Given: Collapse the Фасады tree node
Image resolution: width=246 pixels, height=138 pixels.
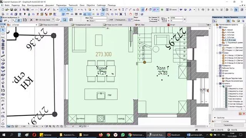Looking at the screenshot, I should pos(218,53).
